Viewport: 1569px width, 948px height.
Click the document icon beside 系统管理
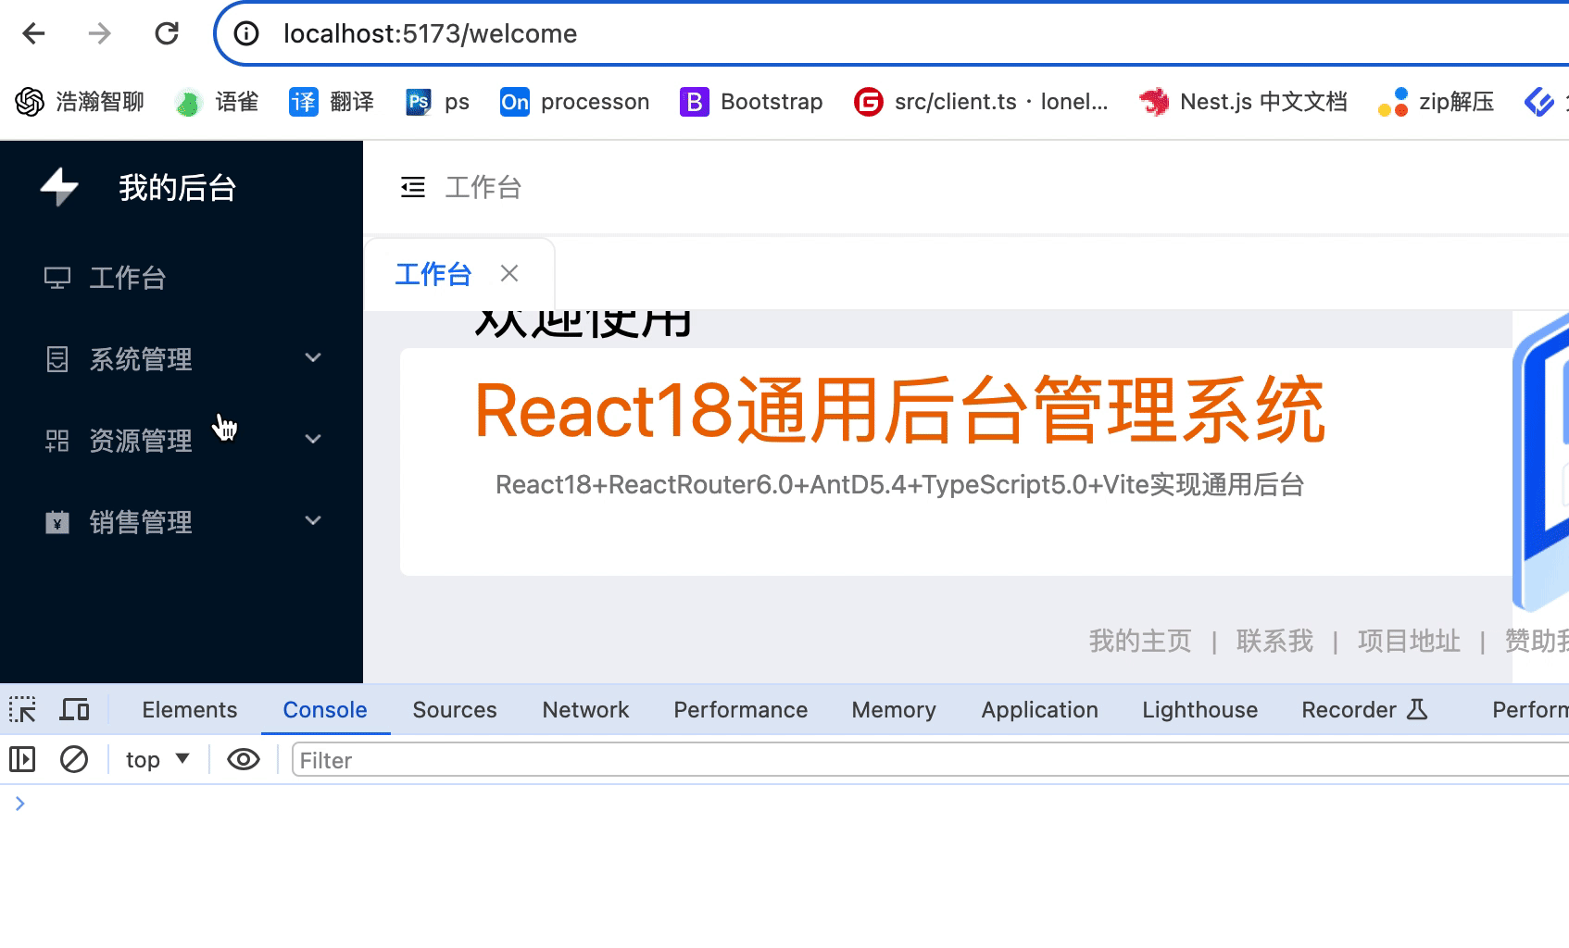click(x=57, y=359)
